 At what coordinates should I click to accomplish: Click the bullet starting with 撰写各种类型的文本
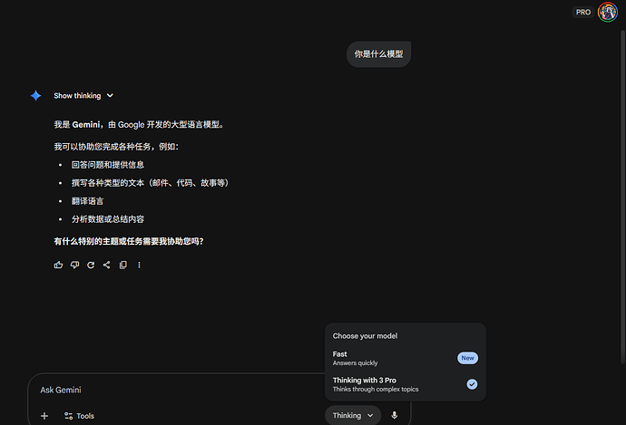pyautogui.click(x=150, y=183)
